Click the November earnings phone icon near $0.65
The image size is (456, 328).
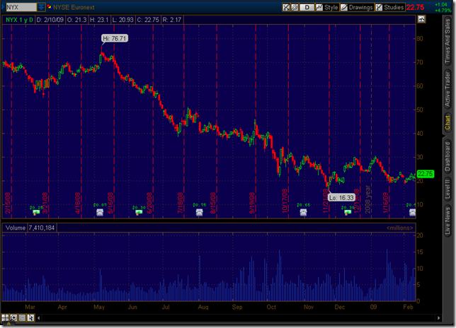click(x=303, y=212)
